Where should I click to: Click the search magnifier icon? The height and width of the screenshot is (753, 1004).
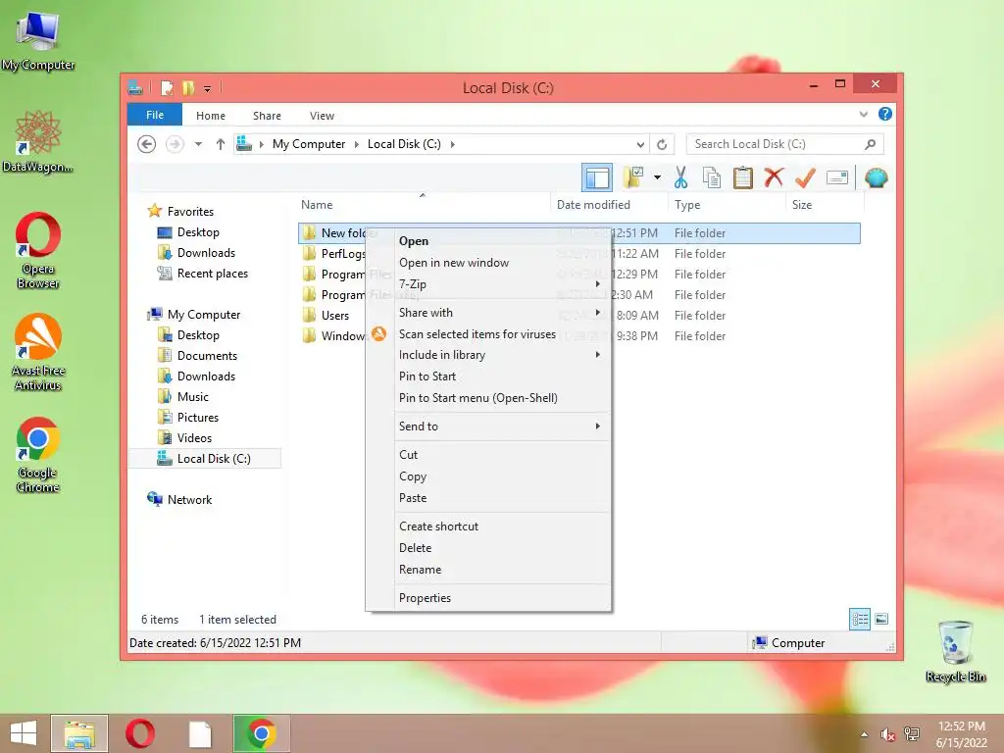point(870,144)
